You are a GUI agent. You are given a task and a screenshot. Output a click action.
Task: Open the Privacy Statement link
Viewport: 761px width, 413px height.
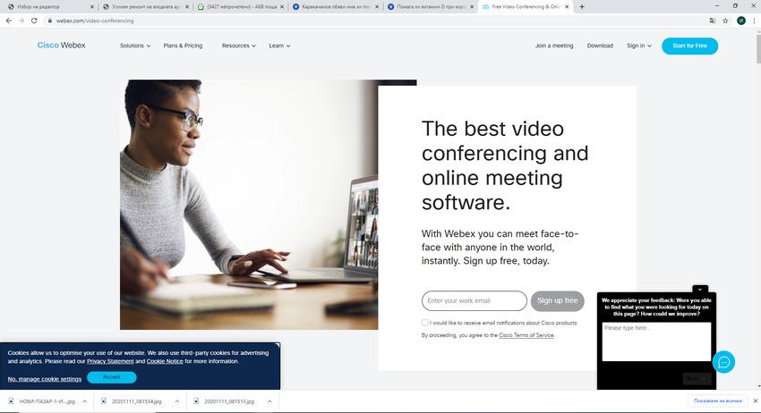(110, 361)
